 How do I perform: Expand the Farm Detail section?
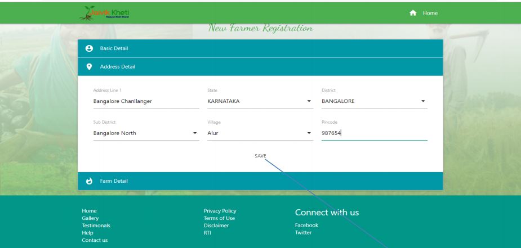(x=259, y=181)
